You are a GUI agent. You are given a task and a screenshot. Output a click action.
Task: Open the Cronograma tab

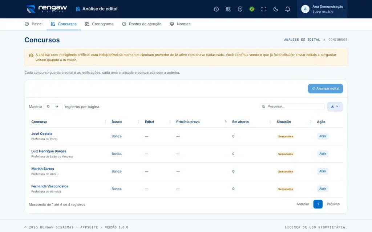pos(99,24)
